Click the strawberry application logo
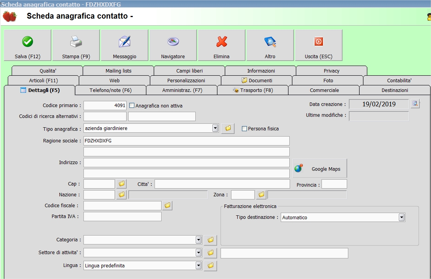Image resolution: width=431 pixels, height=279 pixels. click(10, 16)
